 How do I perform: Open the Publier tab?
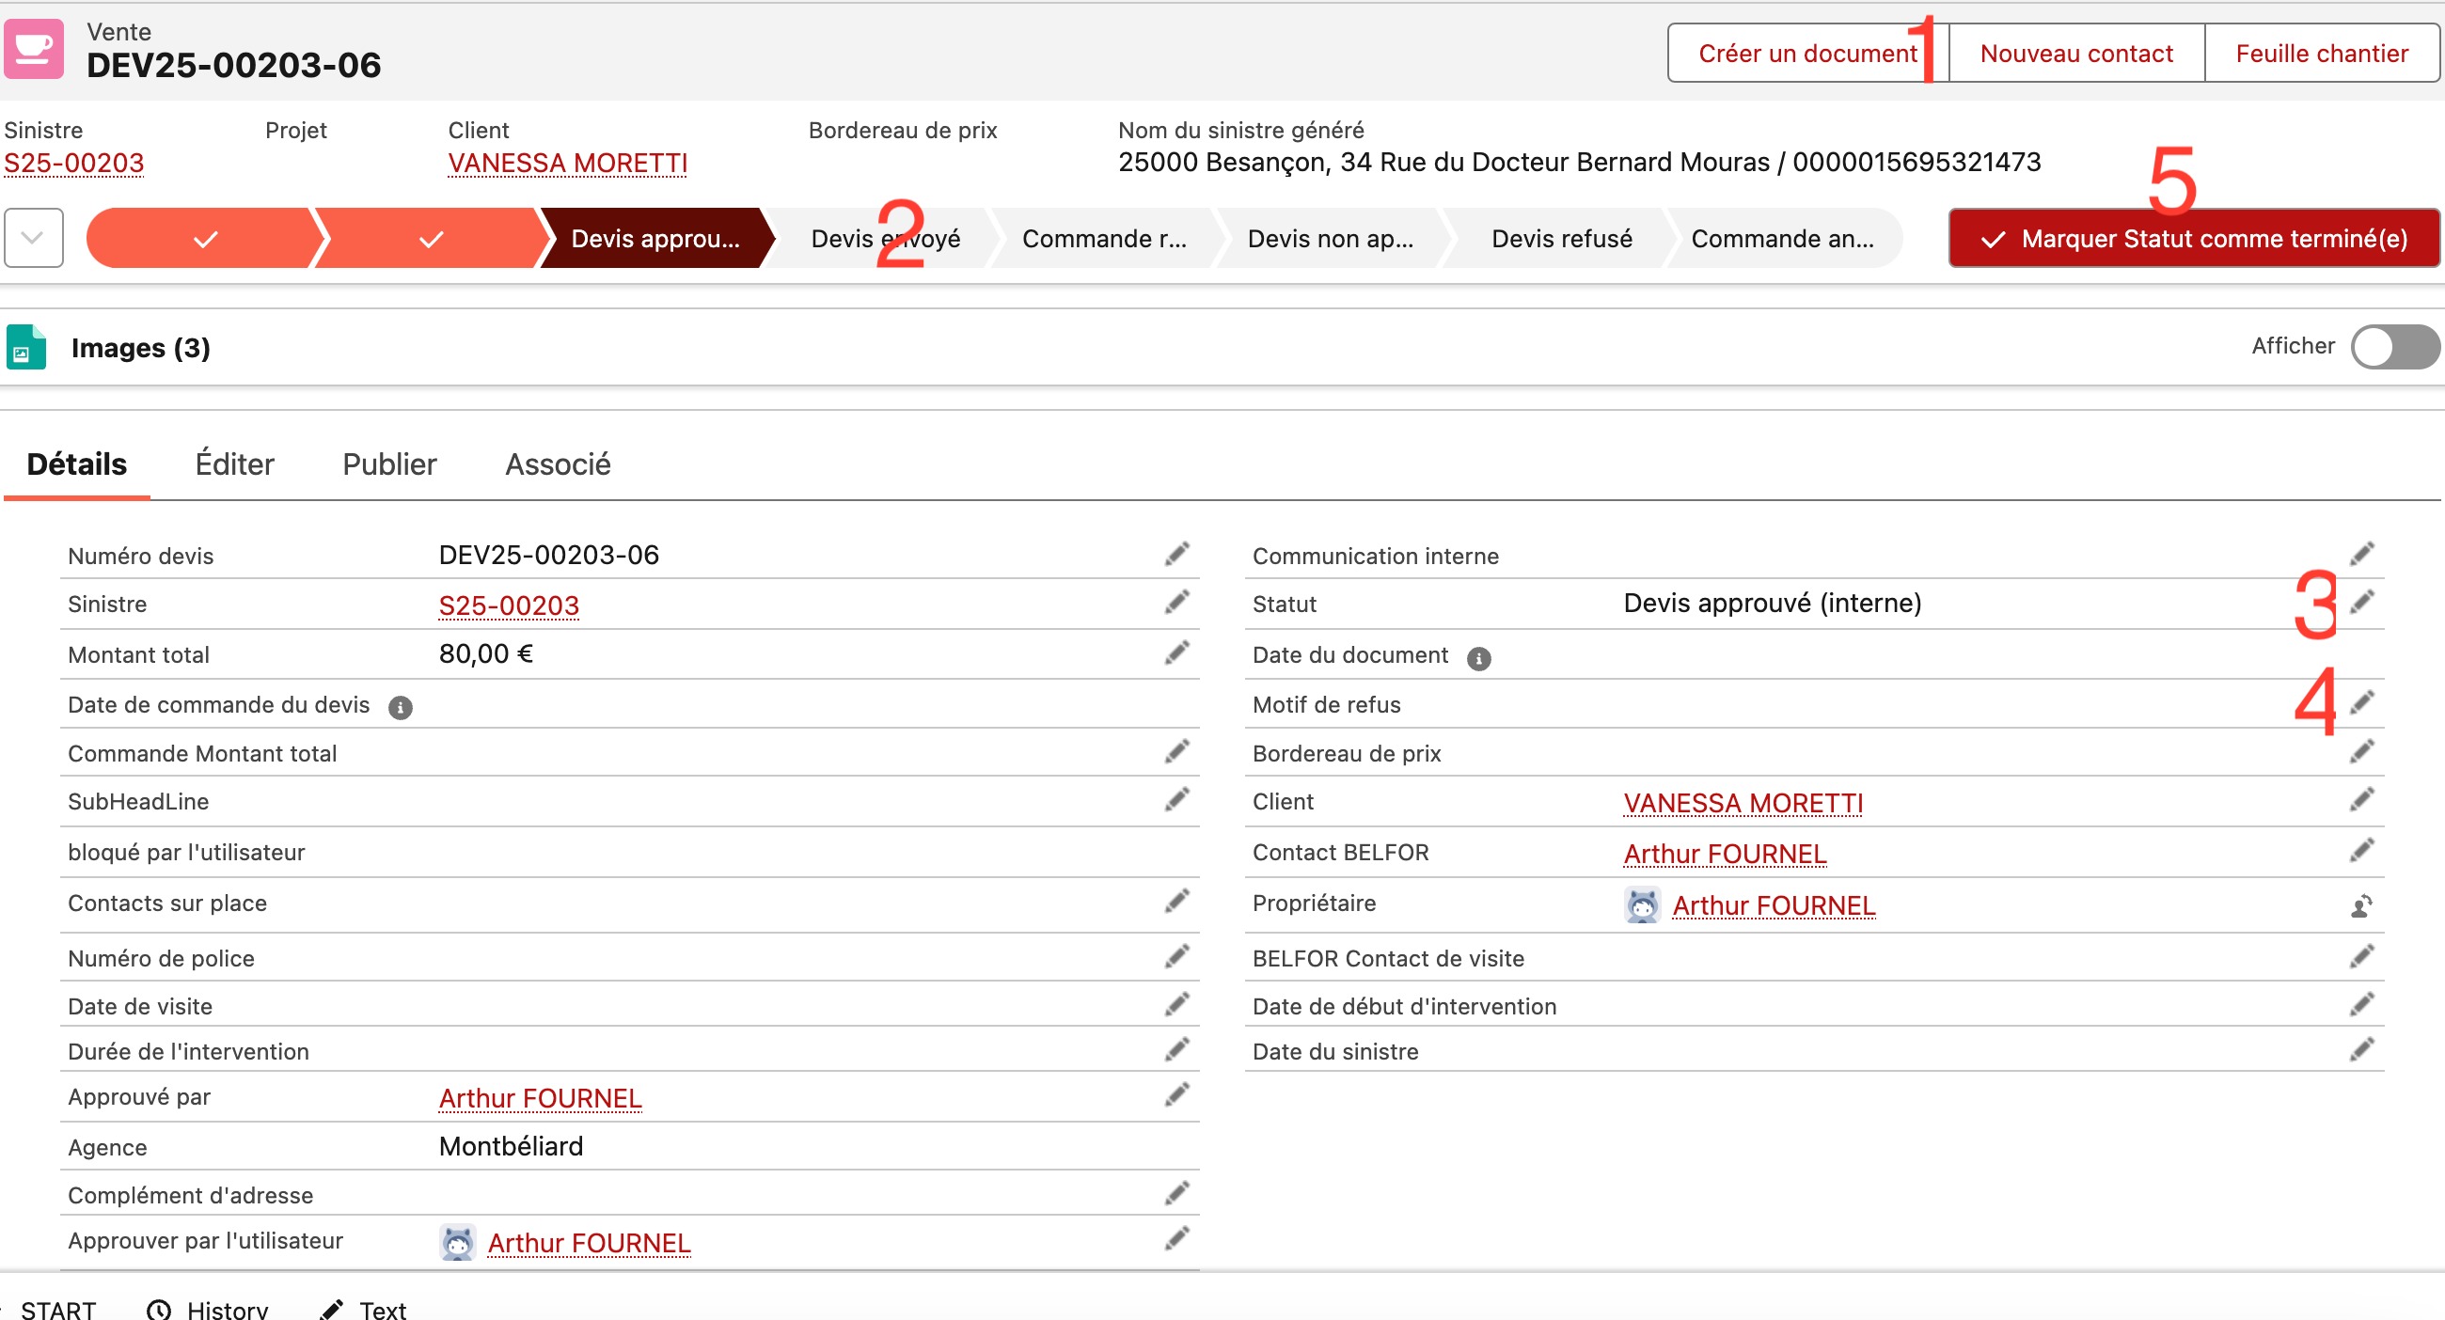tap(389, 464)
